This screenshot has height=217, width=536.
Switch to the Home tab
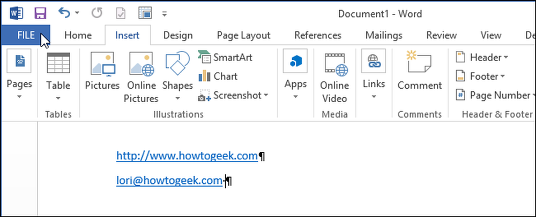click(x=78, y=35)
